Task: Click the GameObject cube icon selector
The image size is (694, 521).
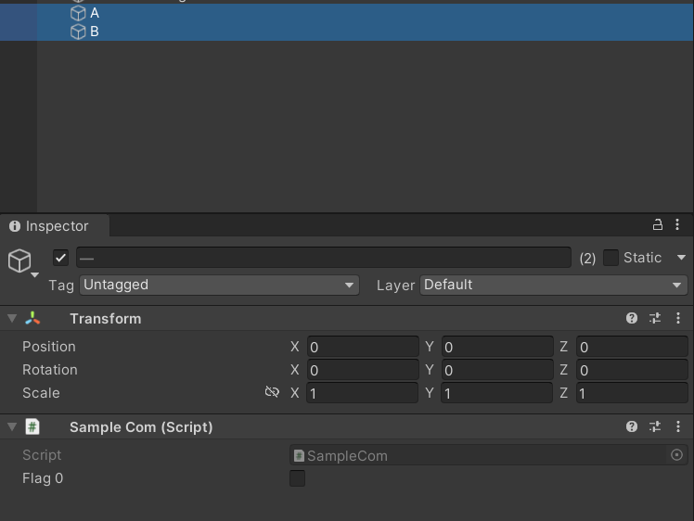Action: [x=20, y=261]
